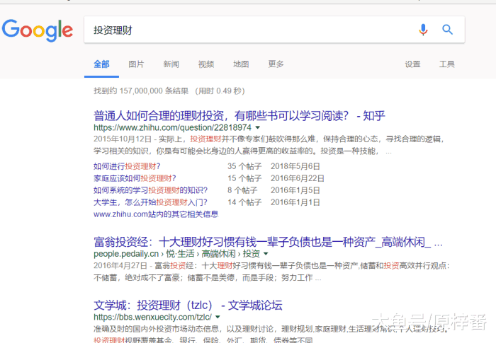Select the 全部 tab
496x343 pixels.
pos(101,64)
